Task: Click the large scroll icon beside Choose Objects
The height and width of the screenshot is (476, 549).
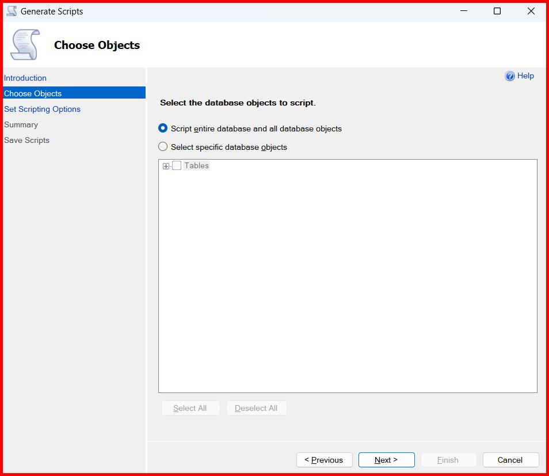Action: click(x=25, y=45)
